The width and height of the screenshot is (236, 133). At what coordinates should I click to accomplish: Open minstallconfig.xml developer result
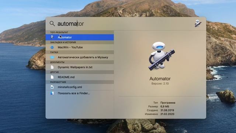click(80, 87)
